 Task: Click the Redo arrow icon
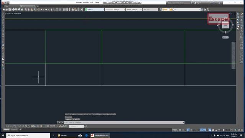46,10
